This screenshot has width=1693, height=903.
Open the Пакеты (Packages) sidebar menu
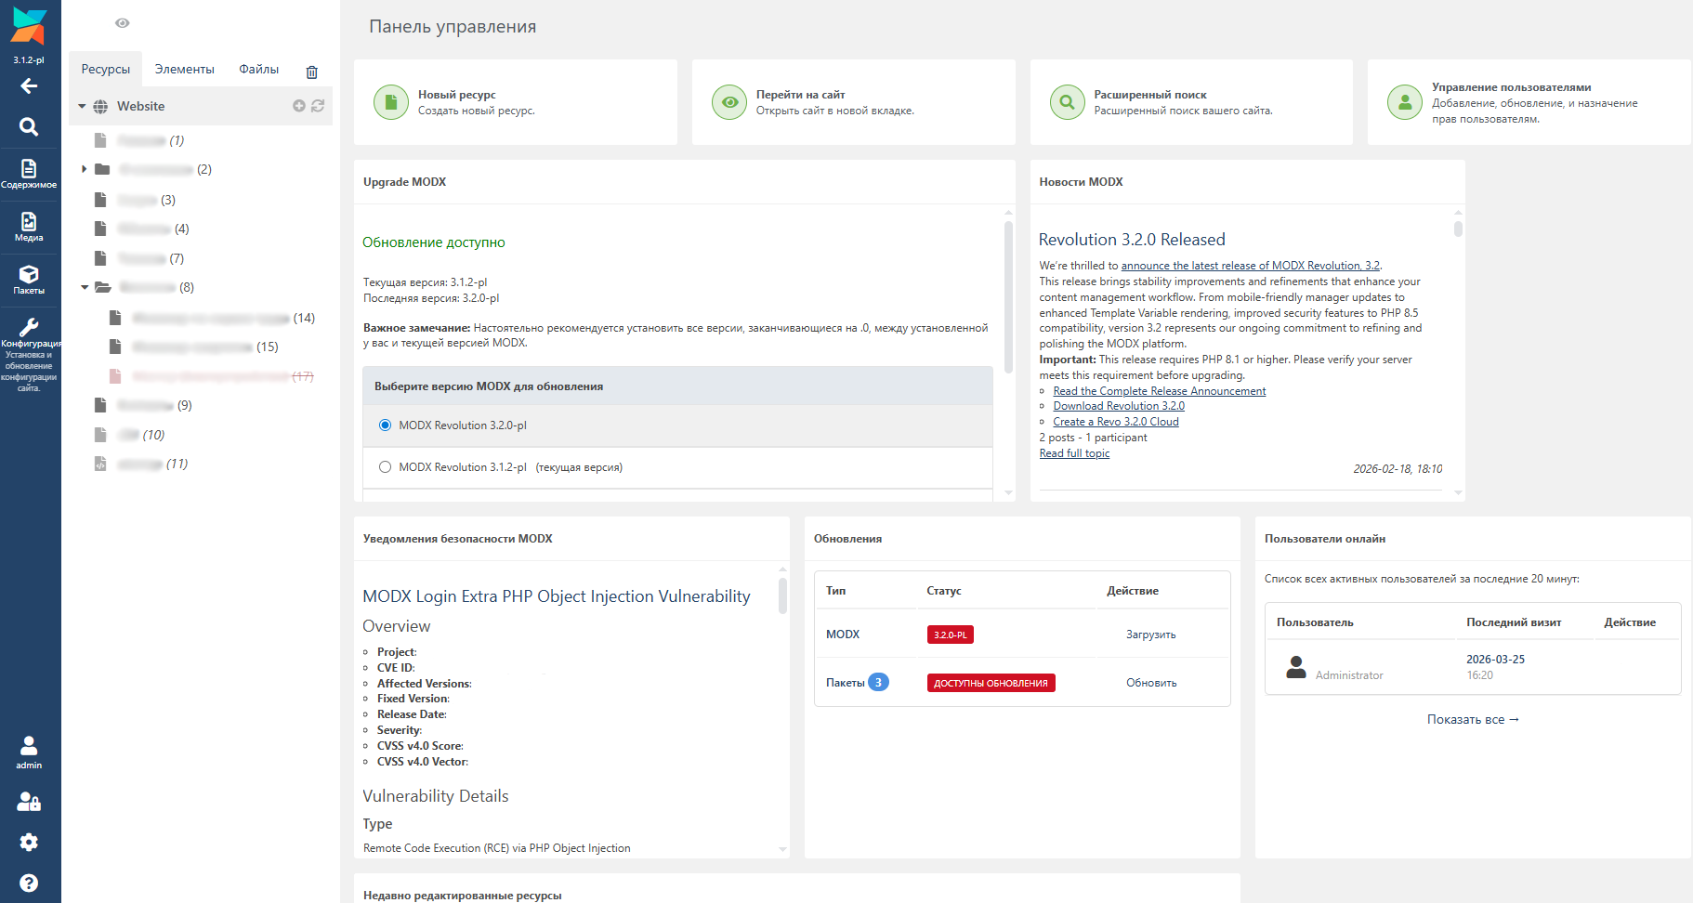[29, 279]
